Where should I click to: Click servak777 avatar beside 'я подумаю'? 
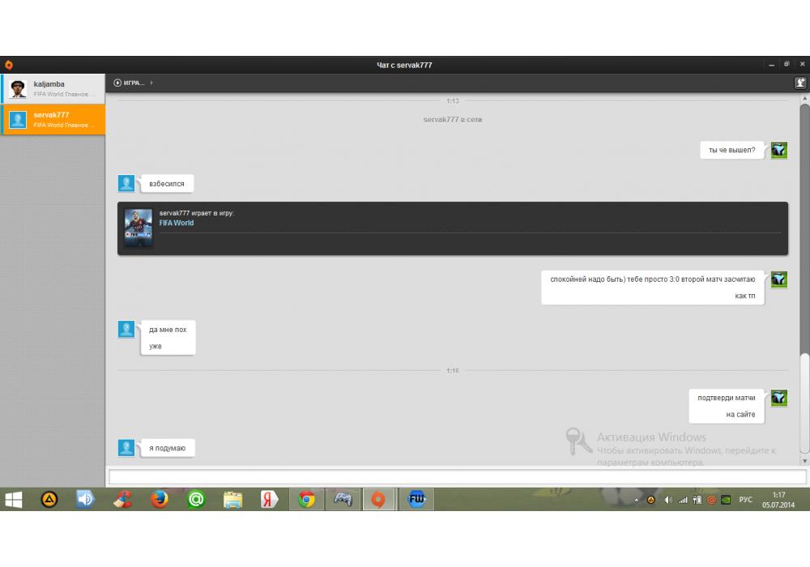pyautogui.click(x=126, y=448)
